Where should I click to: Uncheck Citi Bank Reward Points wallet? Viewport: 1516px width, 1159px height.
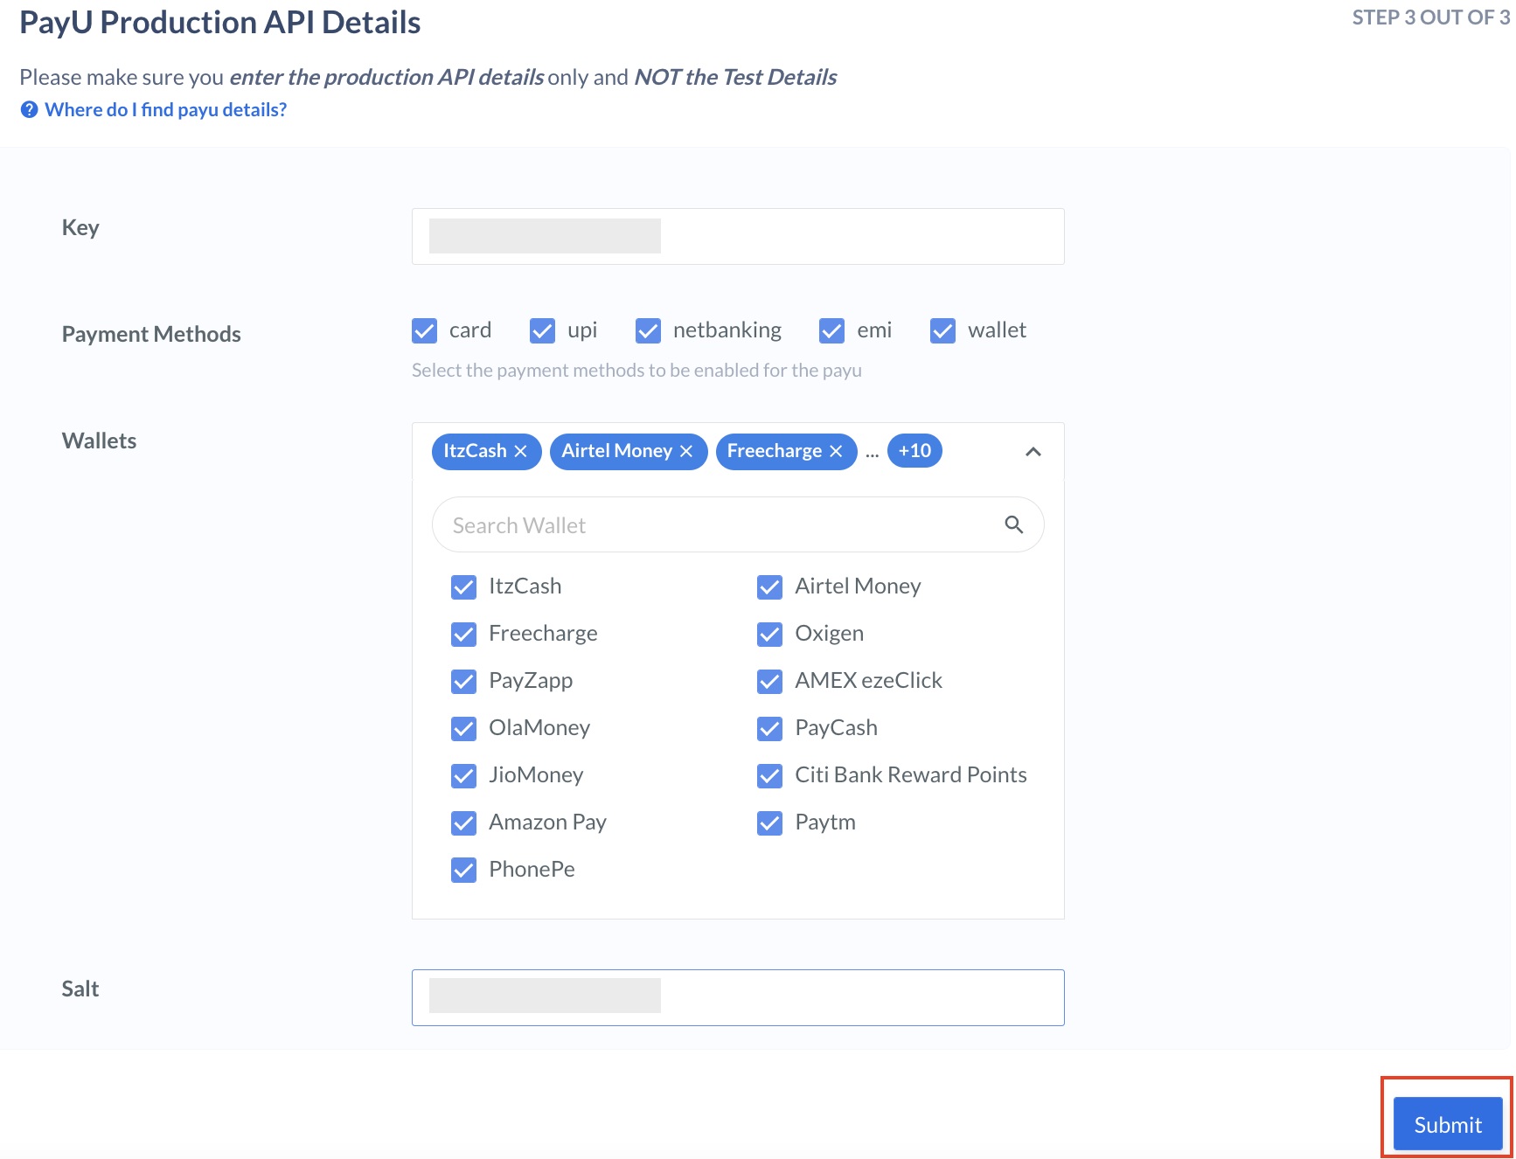[x=769, y=775]
